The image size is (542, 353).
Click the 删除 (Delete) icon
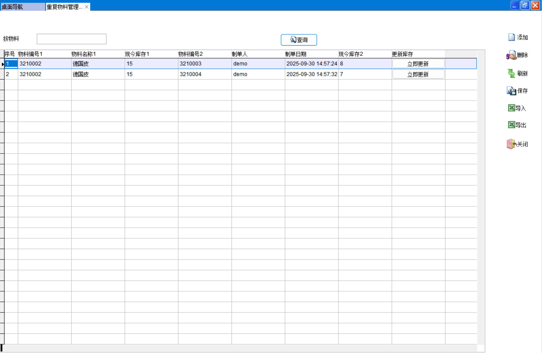point(511,55)
